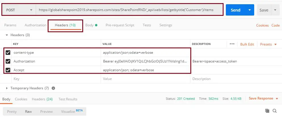Switch response view to Raw
This screenshot has height=117, width=282.
click(28, 111)
